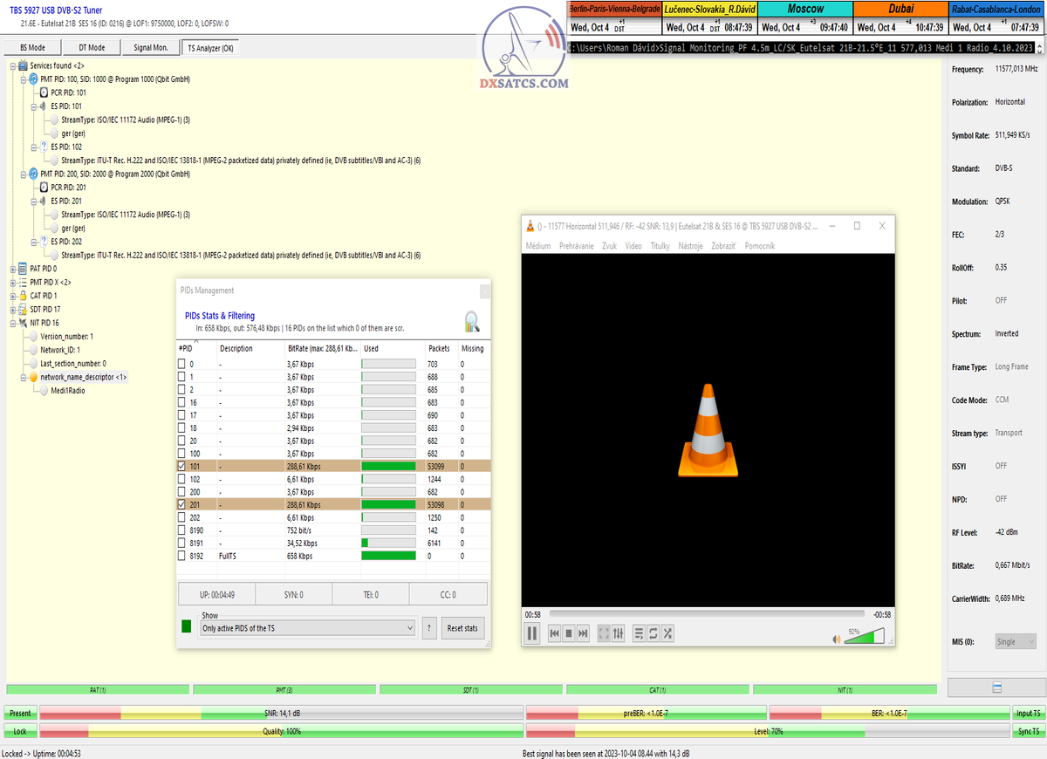This screenshot has width=1047, height=759.
Task: Click the hamburger icon below MIS dropdown
Action: 996,687
